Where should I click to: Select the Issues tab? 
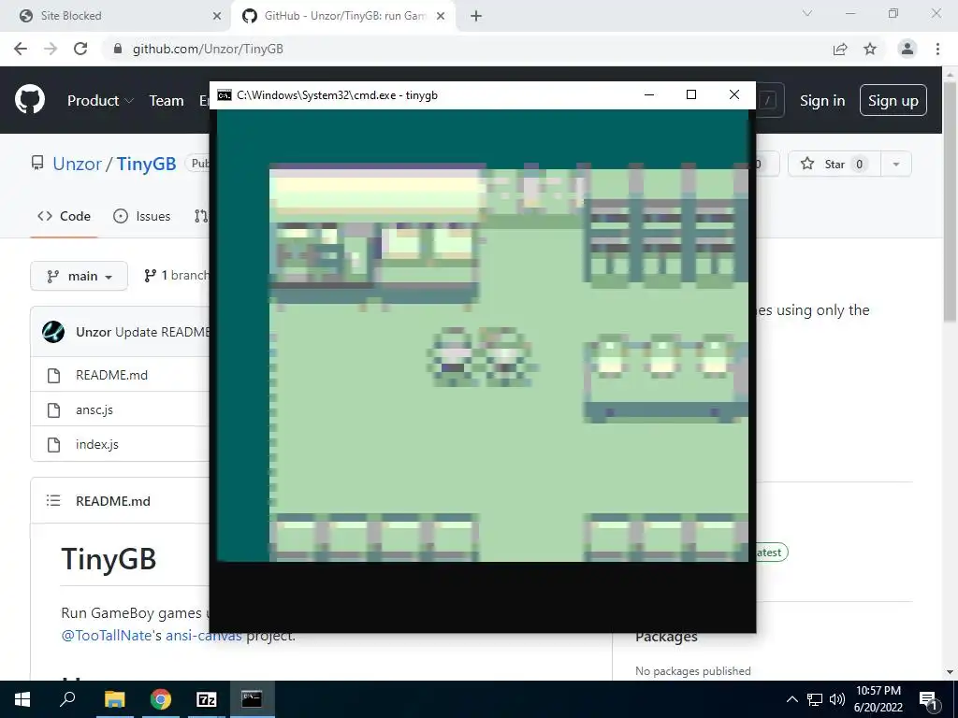pyautogui.click(x=142, y=216)
